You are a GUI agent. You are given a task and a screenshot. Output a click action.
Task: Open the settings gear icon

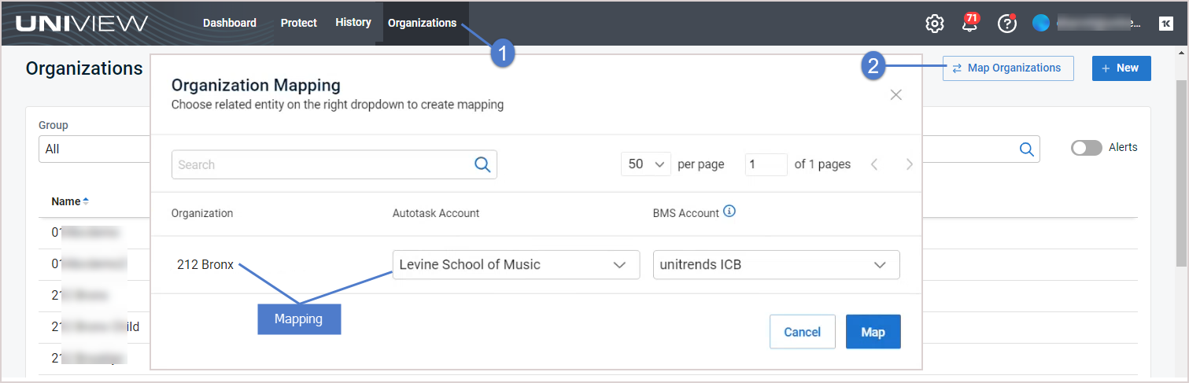pyautogui.click(x=934, y=24)
